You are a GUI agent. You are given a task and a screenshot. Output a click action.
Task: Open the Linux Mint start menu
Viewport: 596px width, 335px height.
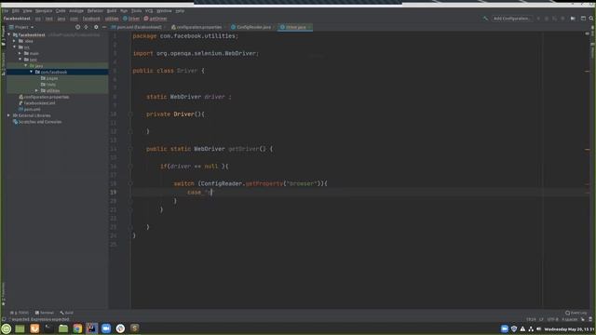click(7, 328)
